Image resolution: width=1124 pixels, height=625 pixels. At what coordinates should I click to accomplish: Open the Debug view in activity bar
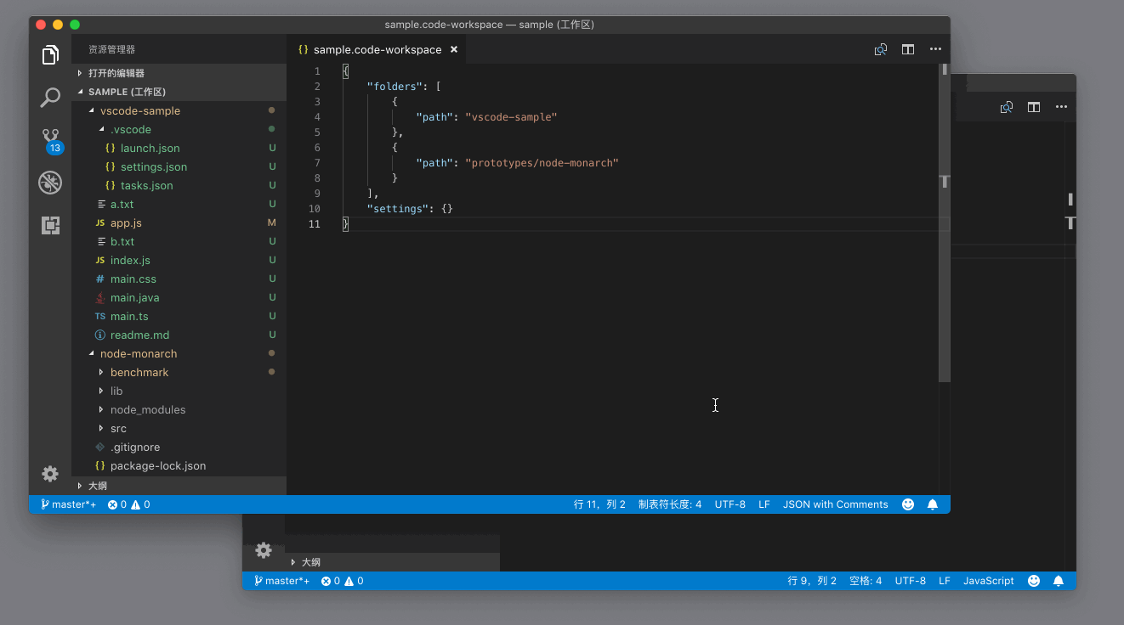click(50, 182)
